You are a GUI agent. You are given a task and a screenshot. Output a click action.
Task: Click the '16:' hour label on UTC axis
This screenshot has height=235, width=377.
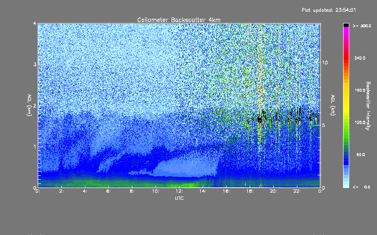tap(226, 191)
